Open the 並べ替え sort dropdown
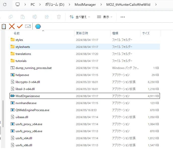The height and width of the screenshot is (151, 173). pyautogui.click(x=79, y=17)
